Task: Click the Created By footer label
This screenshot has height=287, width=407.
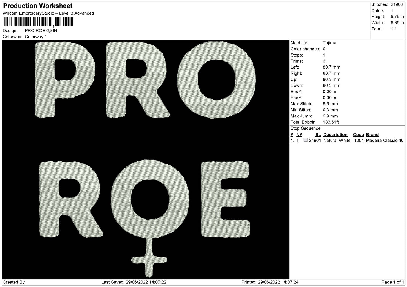Action: click(x=14, y=282)
